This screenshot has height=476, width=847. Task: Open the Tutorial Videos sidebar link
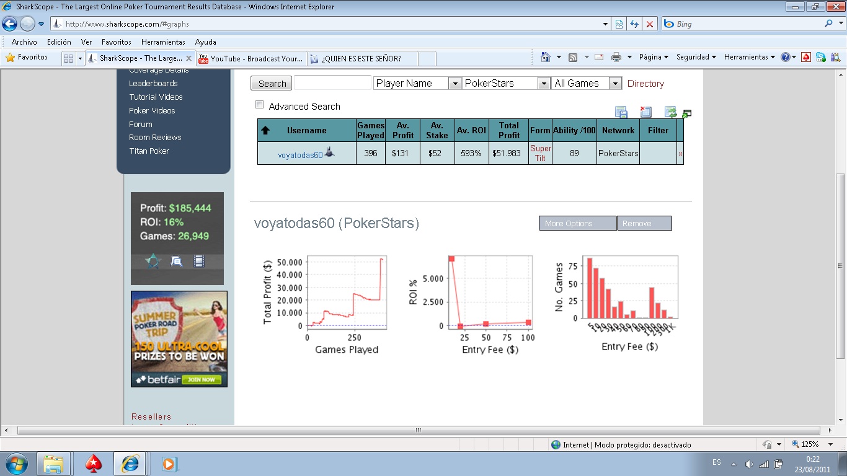[x=156, y=97]
